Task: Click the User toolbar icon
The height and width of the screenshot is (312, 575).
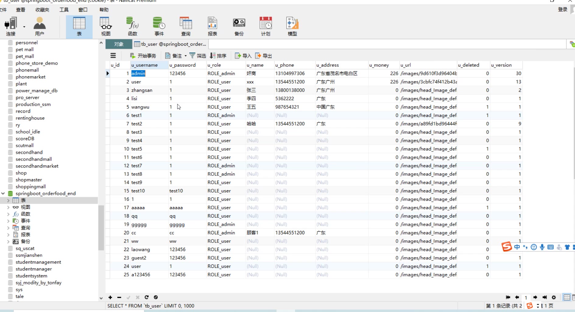Action: point(39,26)
